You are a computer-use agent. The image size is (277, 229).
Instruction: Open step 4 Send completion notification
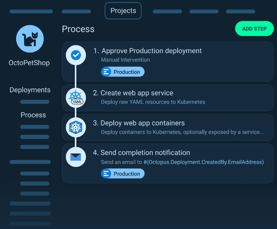pos(168,164)
